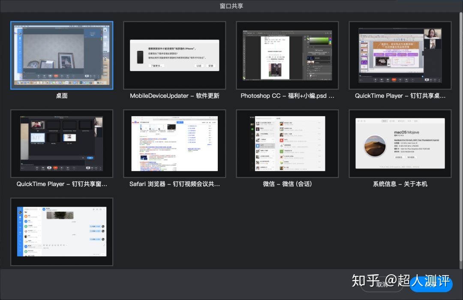Click the blue share confirm button

point(431,284)
